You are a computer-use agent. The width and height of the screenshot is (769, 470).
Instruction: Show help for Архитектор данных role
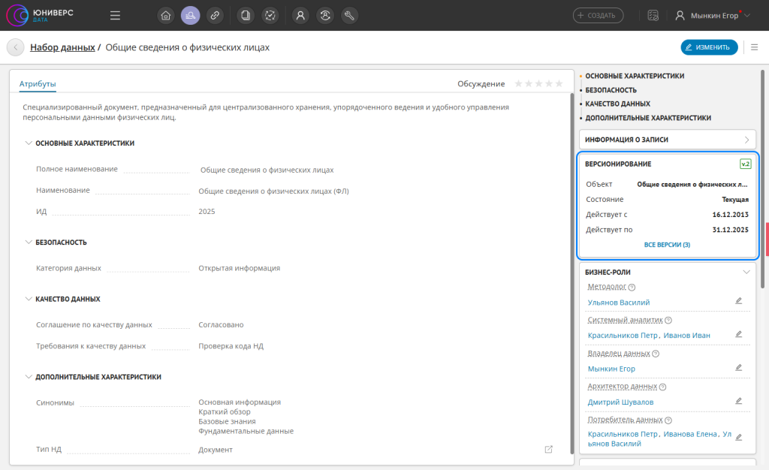662,387
